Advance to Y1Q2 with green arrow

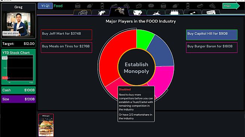click(x=231, y=6)
